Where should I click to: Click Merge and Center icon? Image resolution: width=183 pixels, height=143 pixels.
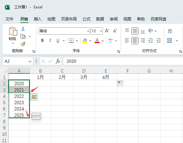170,41
